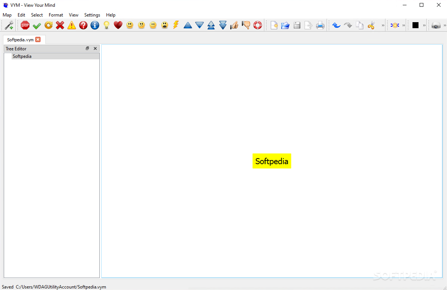Image resolution: width=447 pixels, height=290 pixels.
Task: Open the Map menu
Action: pos(7,15)
